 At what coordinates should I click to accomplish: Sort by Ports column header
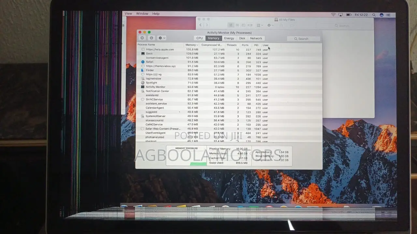pos(245,45)
